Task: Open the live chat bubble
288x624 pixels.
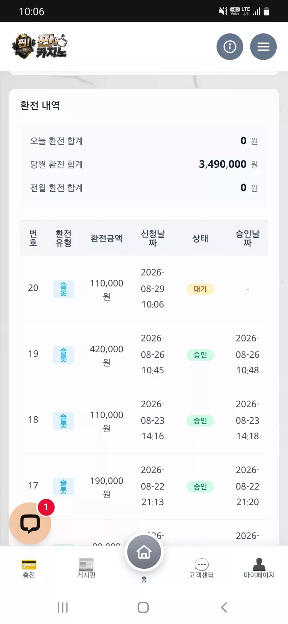Action: coord(30,523)
